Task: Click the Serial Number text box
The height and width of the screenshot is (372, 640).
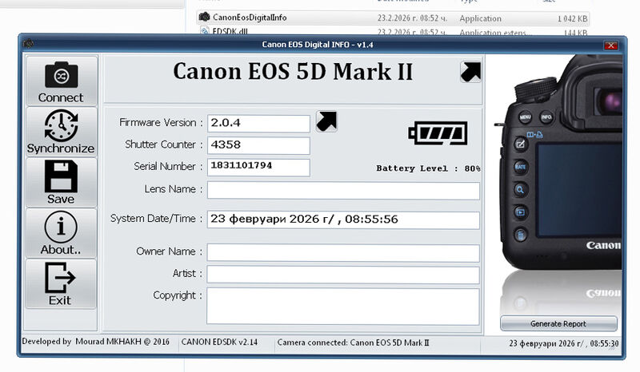Action: click(x=258, y=167)
